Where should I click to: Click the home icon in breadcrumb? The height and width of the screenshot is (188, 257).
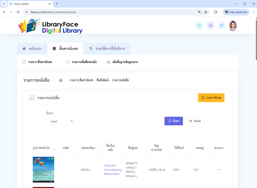pos(61,80)
